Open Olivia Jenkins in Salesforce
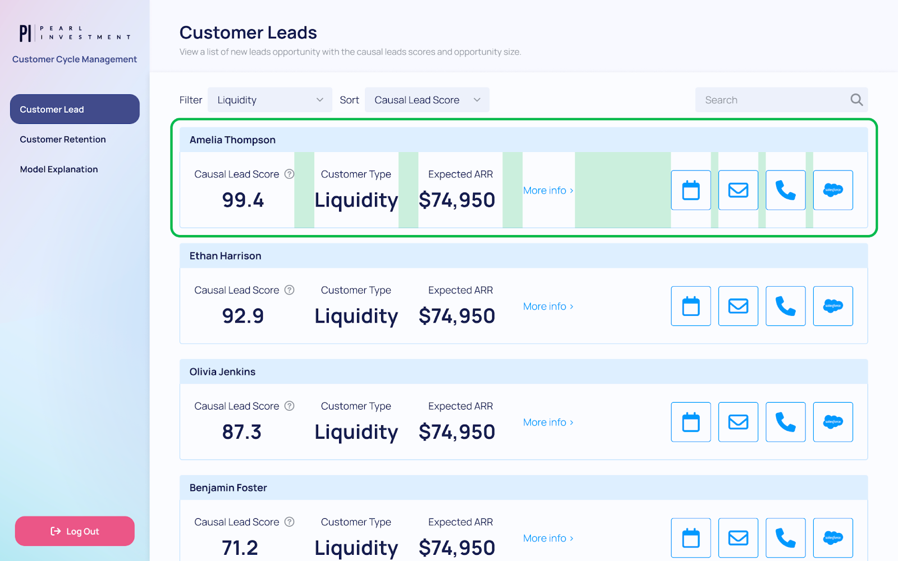Viewport: 898px width, 561px height. [x=833, y=422]
